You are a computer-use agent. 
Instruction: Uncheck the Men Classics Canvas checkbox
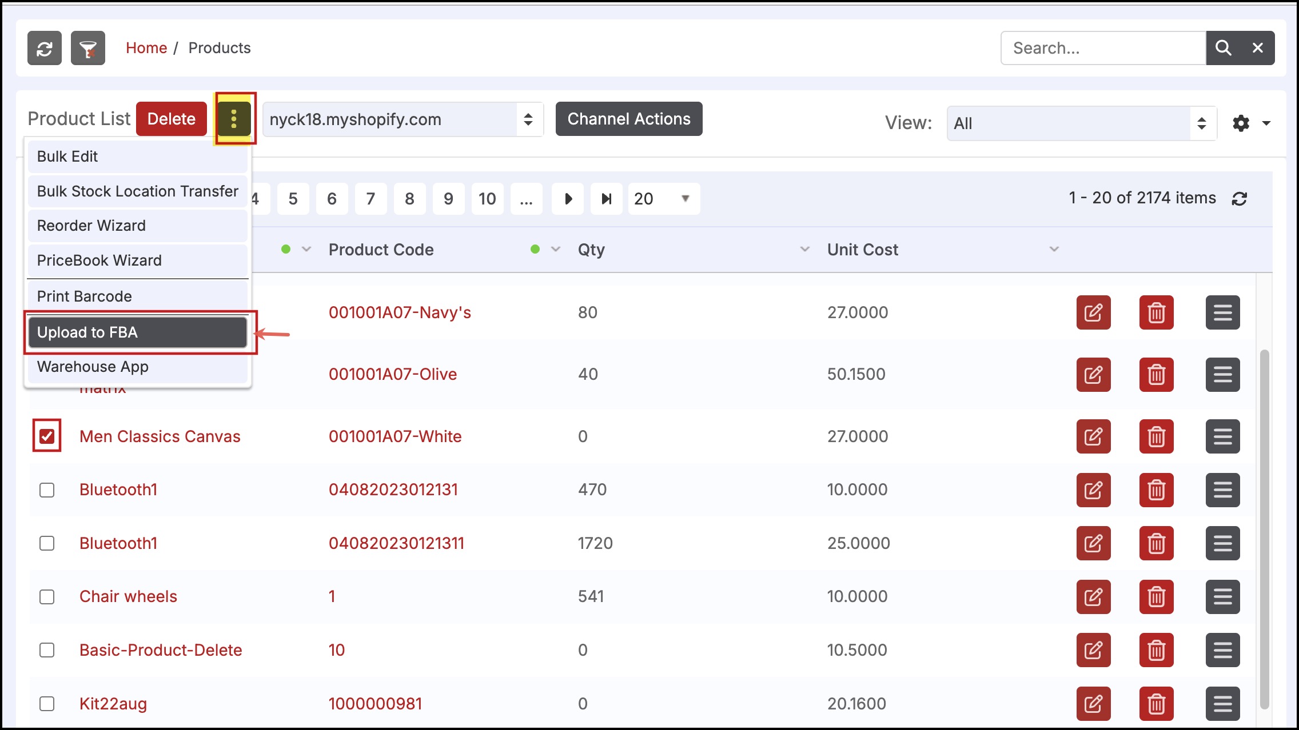(x=47, y=436)
